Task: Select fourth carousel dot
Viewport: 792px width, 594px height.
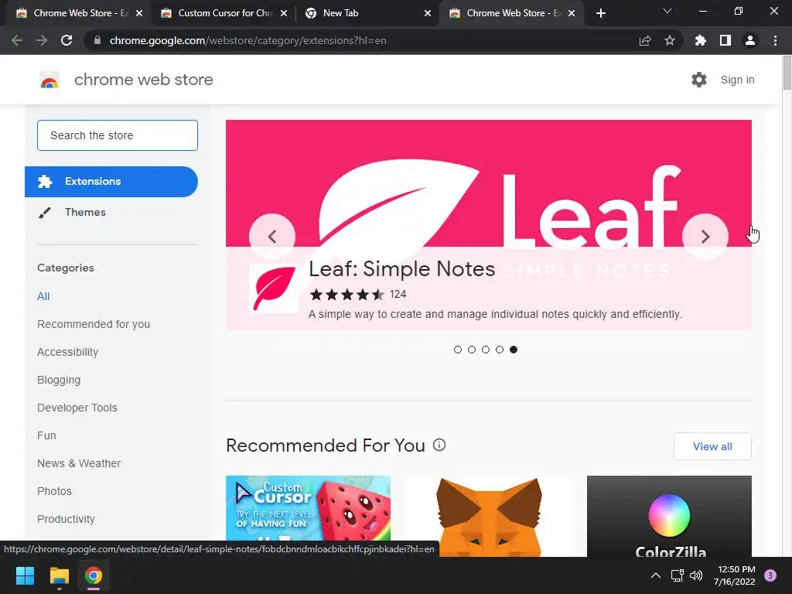Action: point(500,350)
